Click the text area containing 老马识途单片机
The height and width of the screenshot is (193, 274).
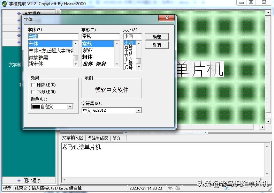point(162,159)
